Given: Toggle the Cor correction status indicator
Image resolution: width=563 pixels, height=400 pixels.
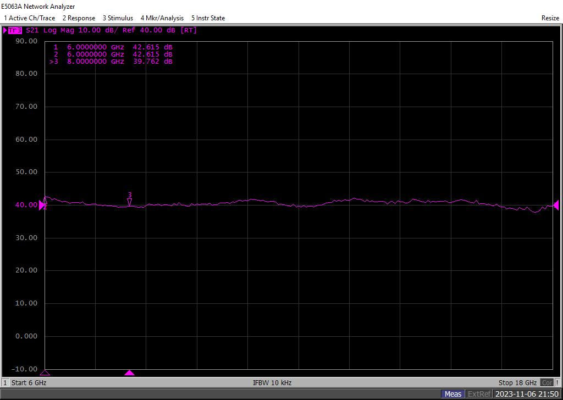Looking at the screenshot, I should [547, 383].
